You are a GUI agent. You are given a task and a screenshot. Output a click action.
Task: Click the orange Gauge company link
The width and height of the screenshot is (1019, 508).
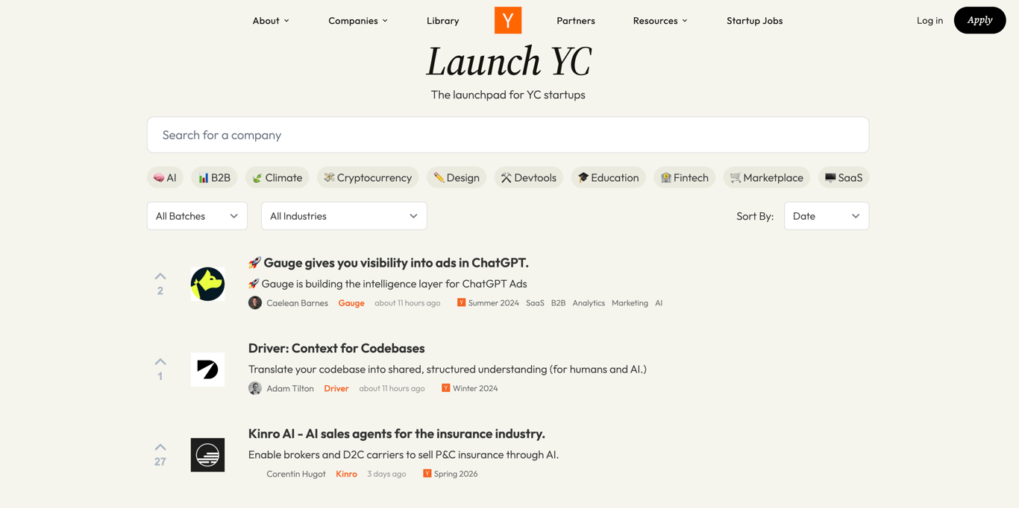coord(351,303)
